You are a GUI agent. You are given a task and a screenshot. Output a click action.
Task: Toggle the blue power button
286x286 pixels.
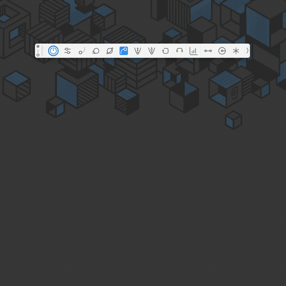[53, 51]
